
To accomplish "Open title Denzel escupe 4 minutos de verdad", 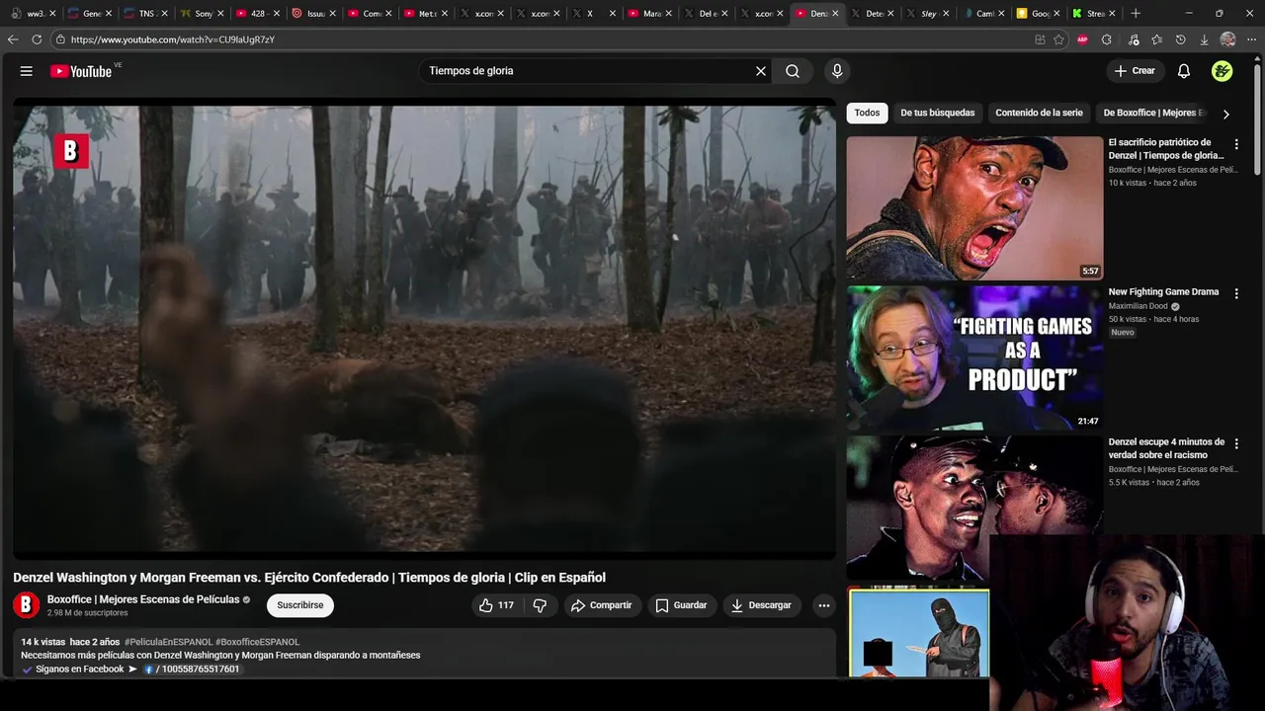I will point(1166,448).
